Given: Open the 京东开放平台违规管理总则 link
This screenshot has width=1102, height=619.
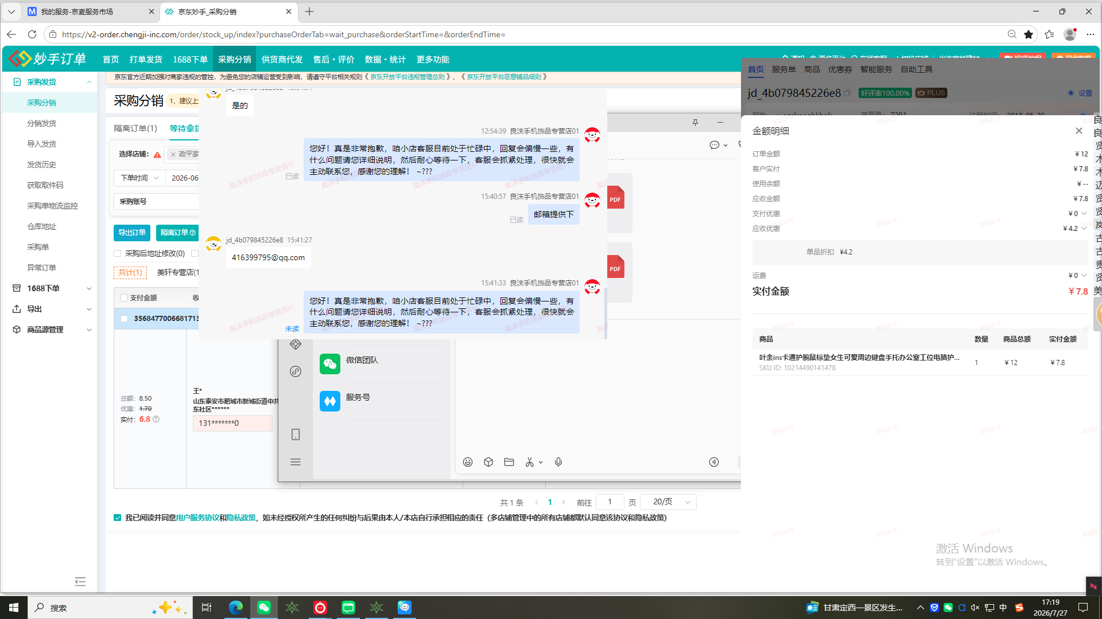Looking at the screenshot, I should tap(408, 77).
